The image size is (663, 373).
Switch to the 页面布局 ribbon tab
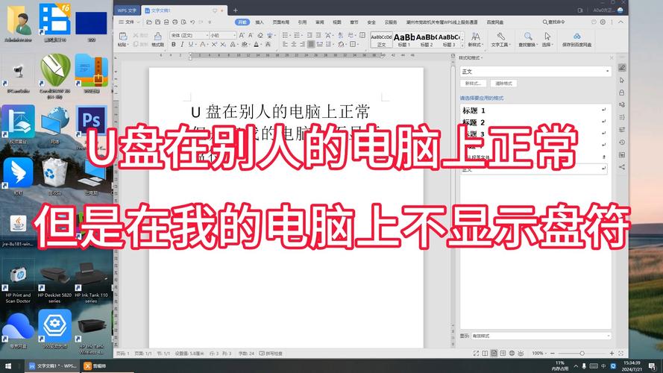point(280,22)
